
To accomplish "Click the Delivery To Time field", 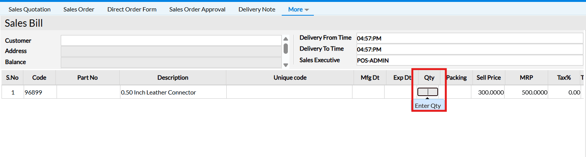I will click(x=469, y=49).
